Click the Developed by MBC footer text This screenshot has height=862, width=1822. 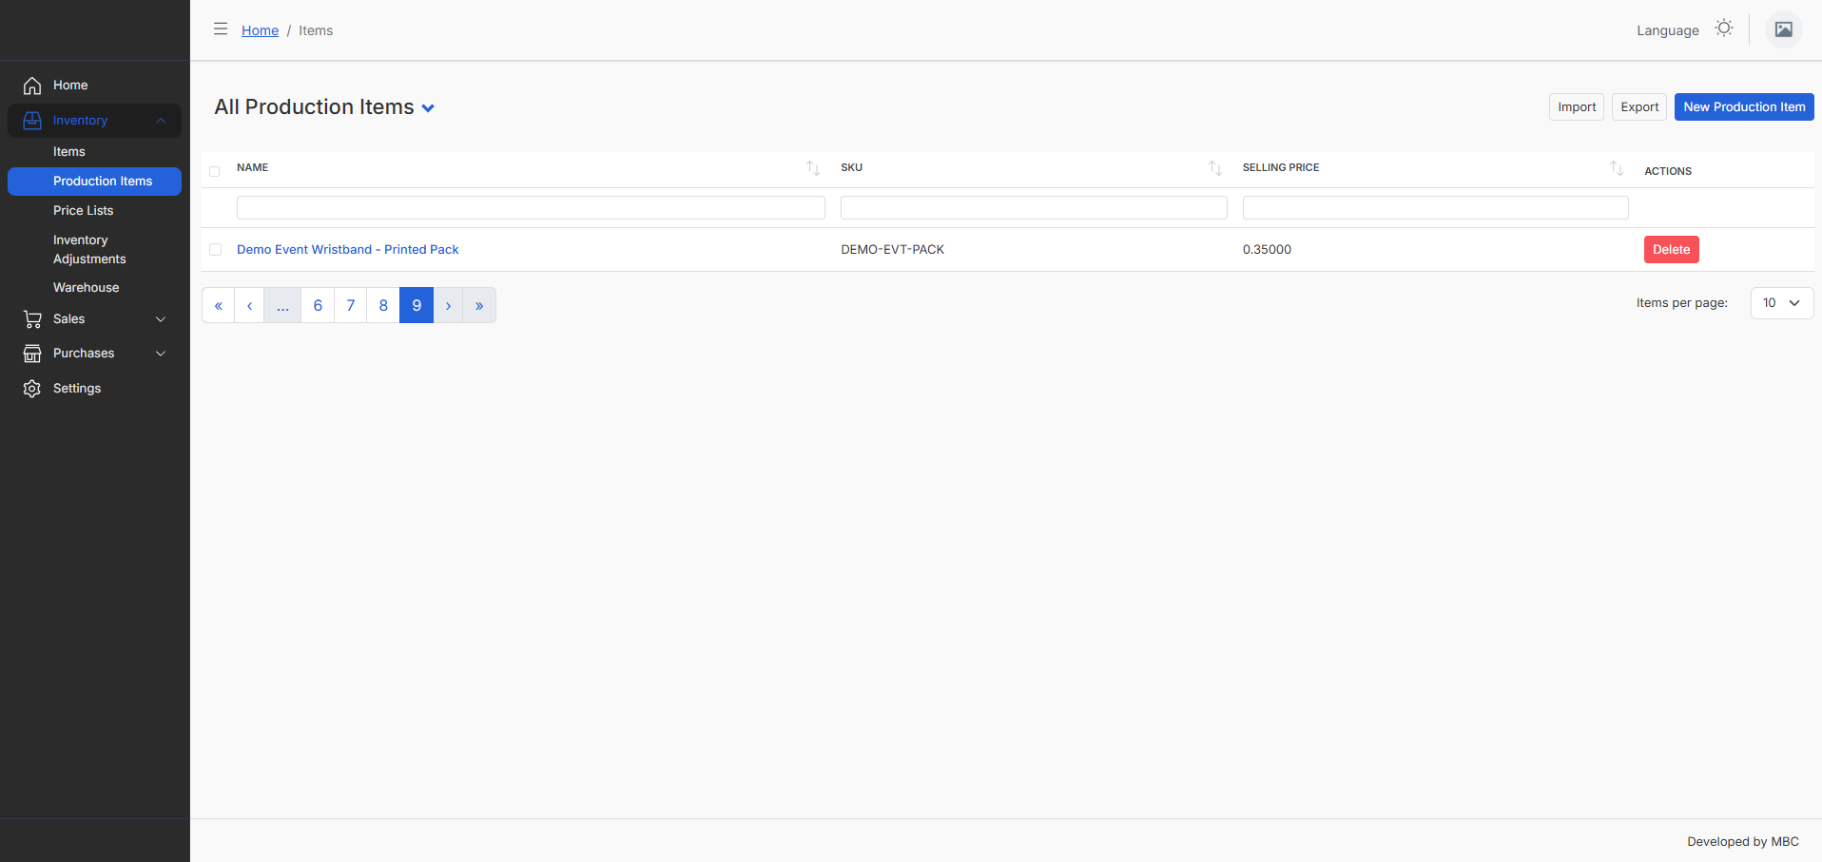[1742, 842]
